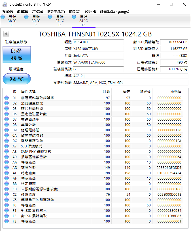Click the 原始值 column header
This screenshot has height=231, width=191.
tap(168, 92)
